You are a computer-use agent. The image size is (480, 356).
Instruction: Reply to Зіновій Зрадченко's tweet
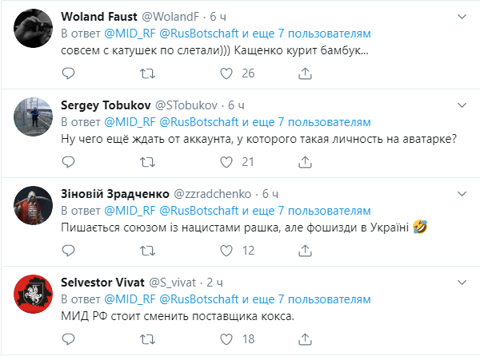68,251
